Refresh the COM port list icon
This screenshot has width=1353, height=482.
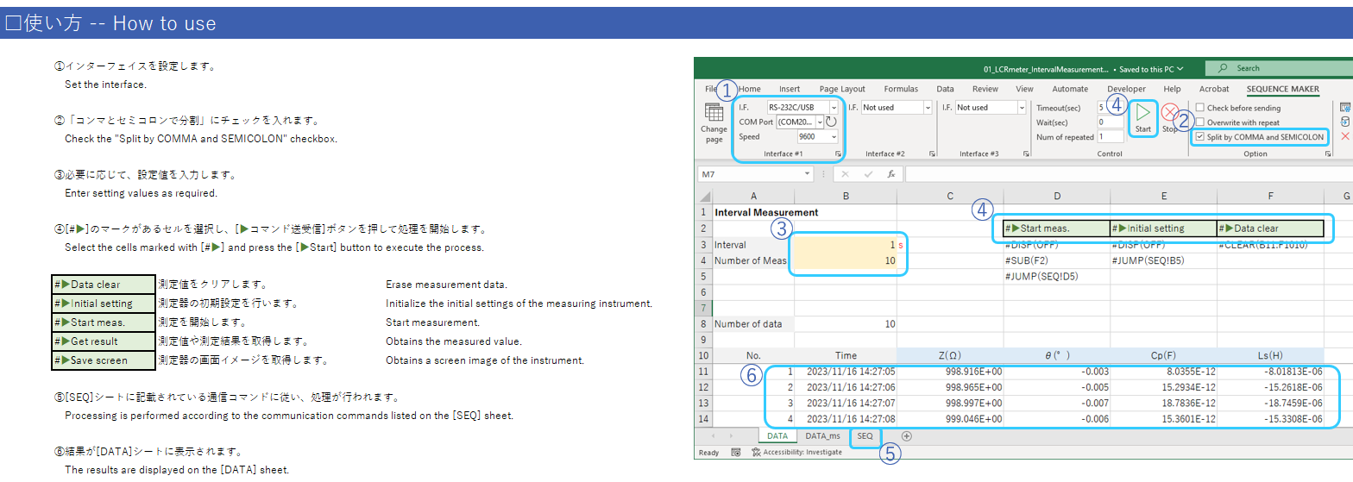click(831, 122)
